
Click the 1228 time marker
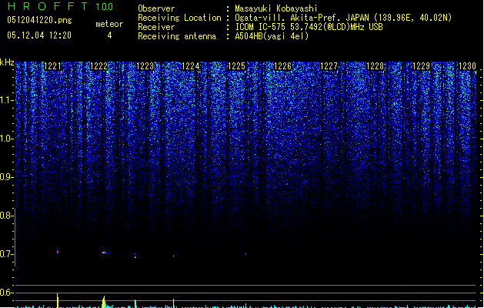click(x=375, y=66)
